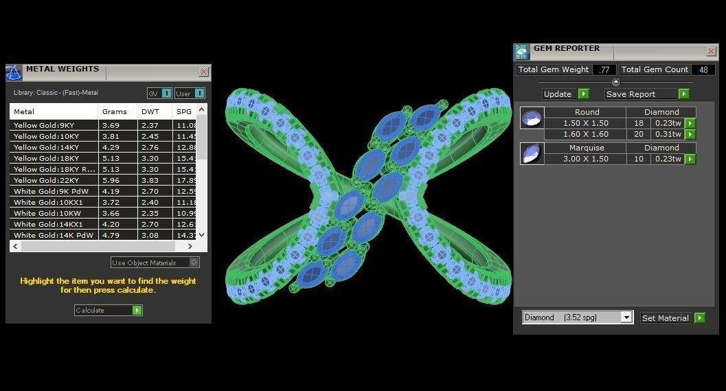Click the 1.60 X 1.60 size cell
The height and width of the screenshot is (391, 726).
pos(586,135)
